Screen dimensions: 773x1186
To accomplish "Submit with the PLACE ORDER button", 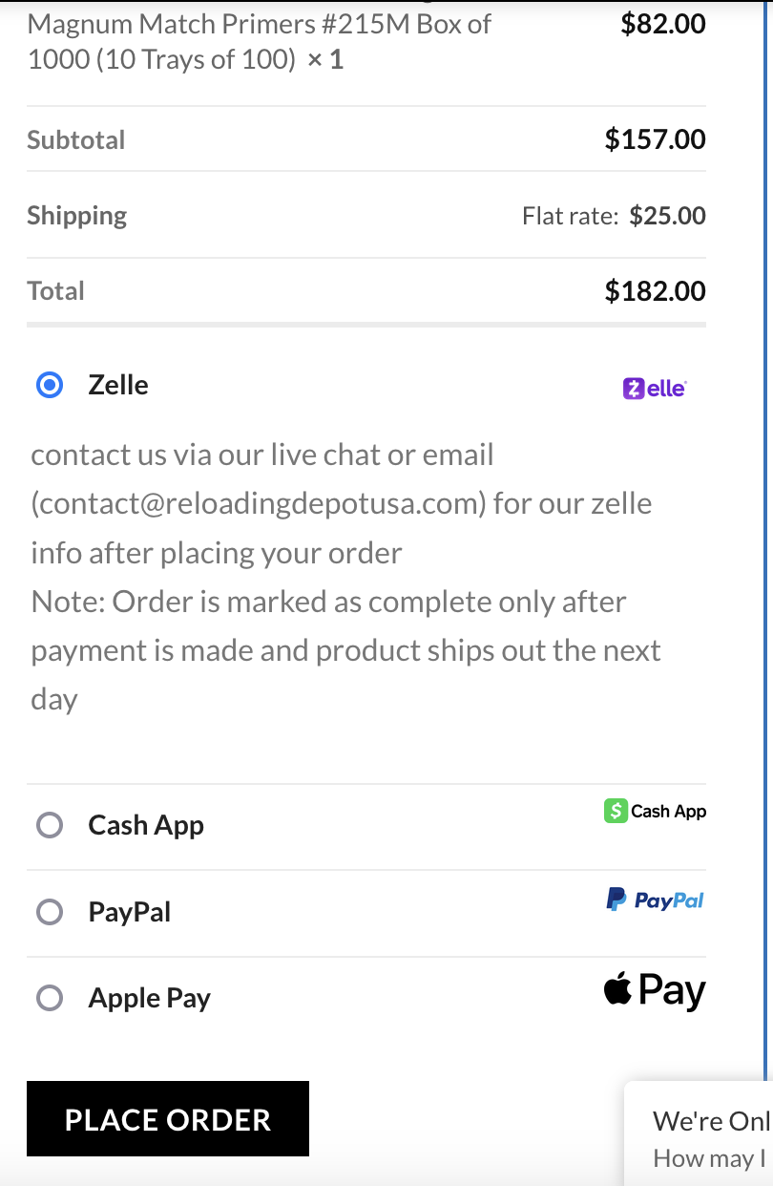I will click(168, 1119).
